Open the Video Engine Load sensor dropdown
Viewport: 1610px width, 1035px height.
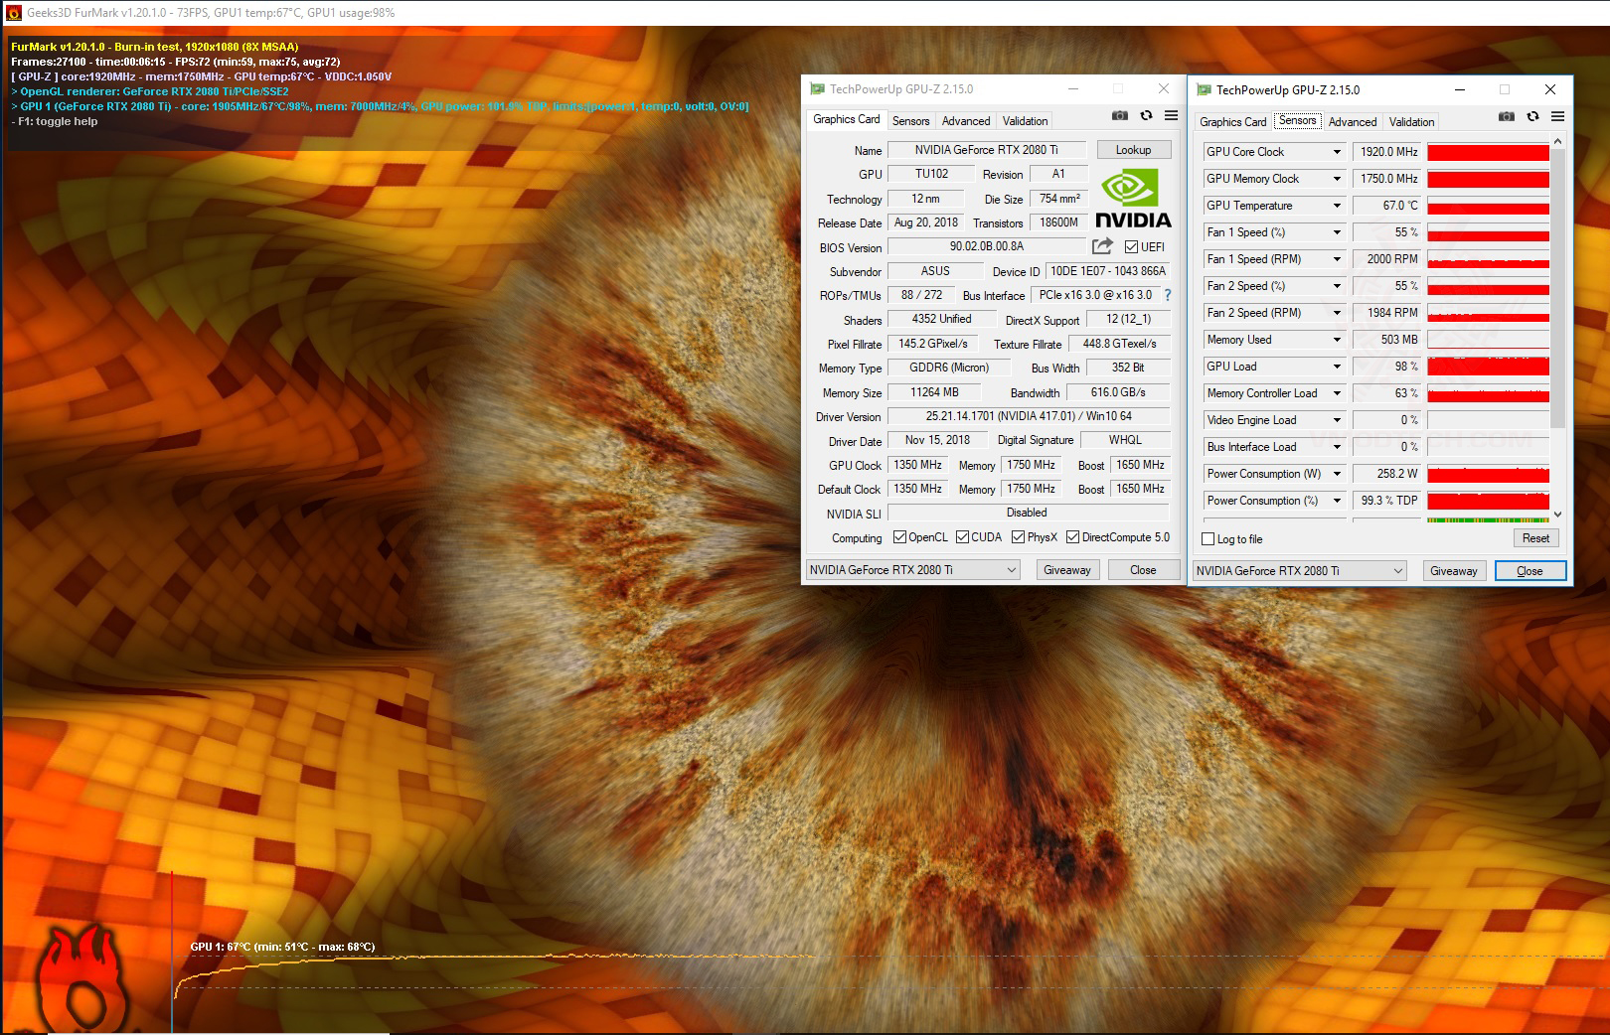(x=1337, y=420)
